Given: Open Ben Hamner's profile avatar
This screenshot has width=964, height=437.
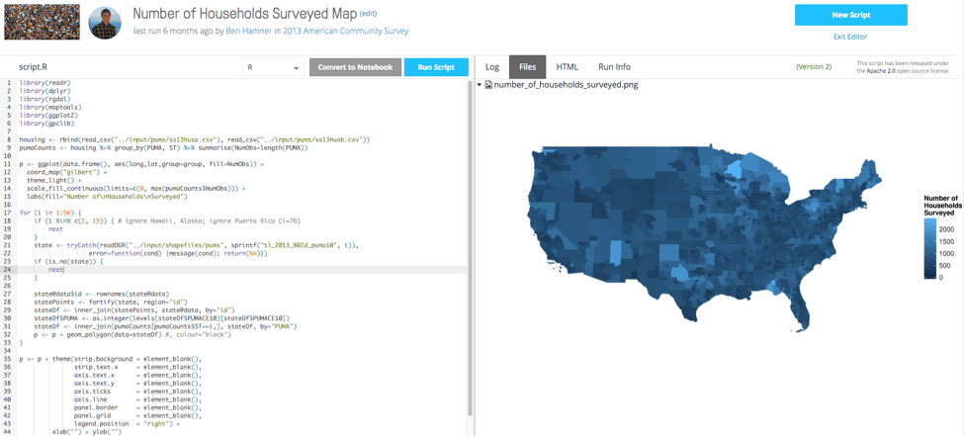Looking at the screenshot, I should tap(105, 23).
